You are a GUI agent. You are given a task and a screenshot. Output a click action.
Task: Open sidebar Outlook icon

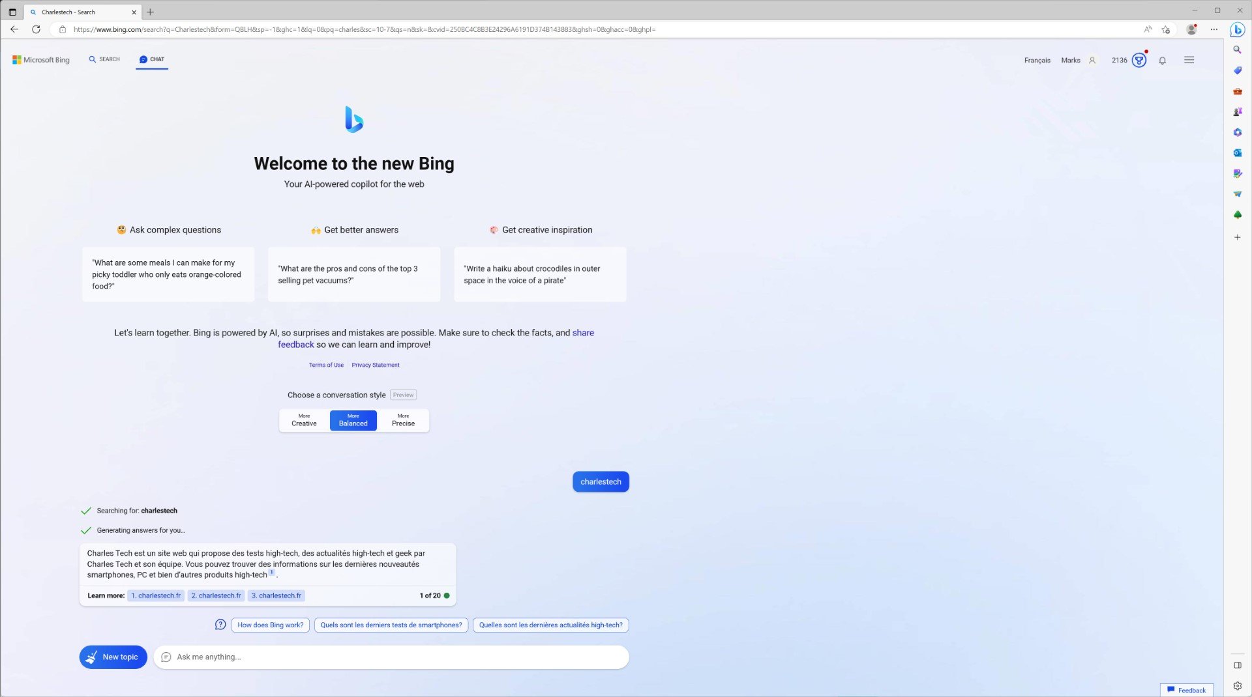click(x=1237, y=153)
